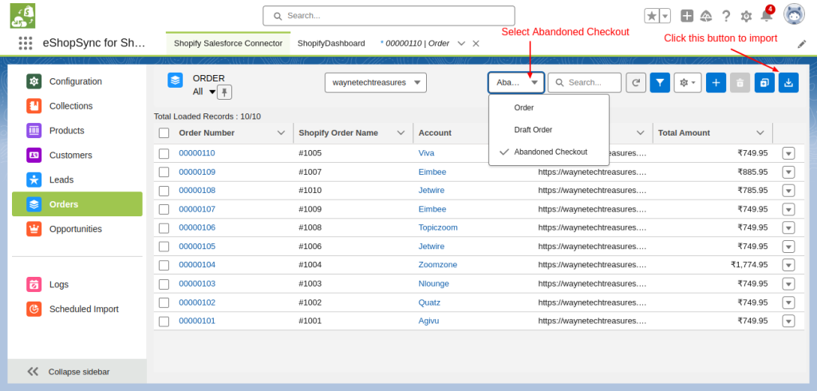Select Abandoned Checkout option

click(x=549, y=152)
